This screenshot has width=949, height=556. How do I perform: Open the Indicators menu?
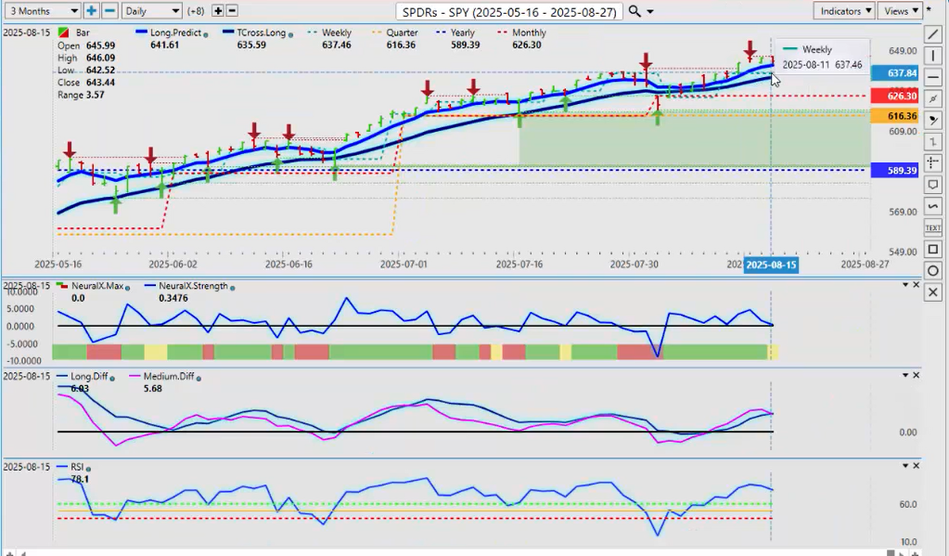click(x=845, y=11)
